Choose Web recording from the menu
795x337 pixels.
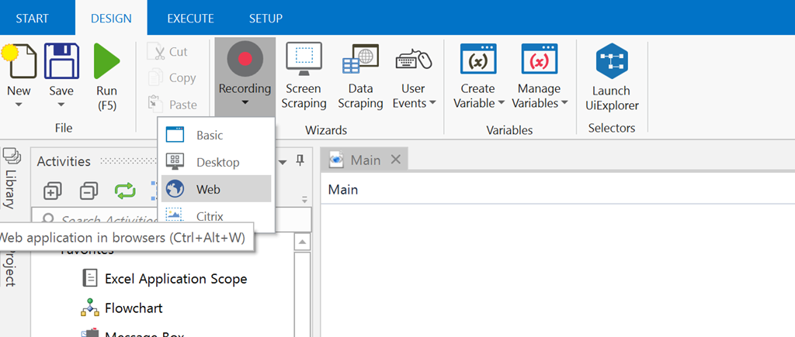pyautogui.click(x=217, y=189)
